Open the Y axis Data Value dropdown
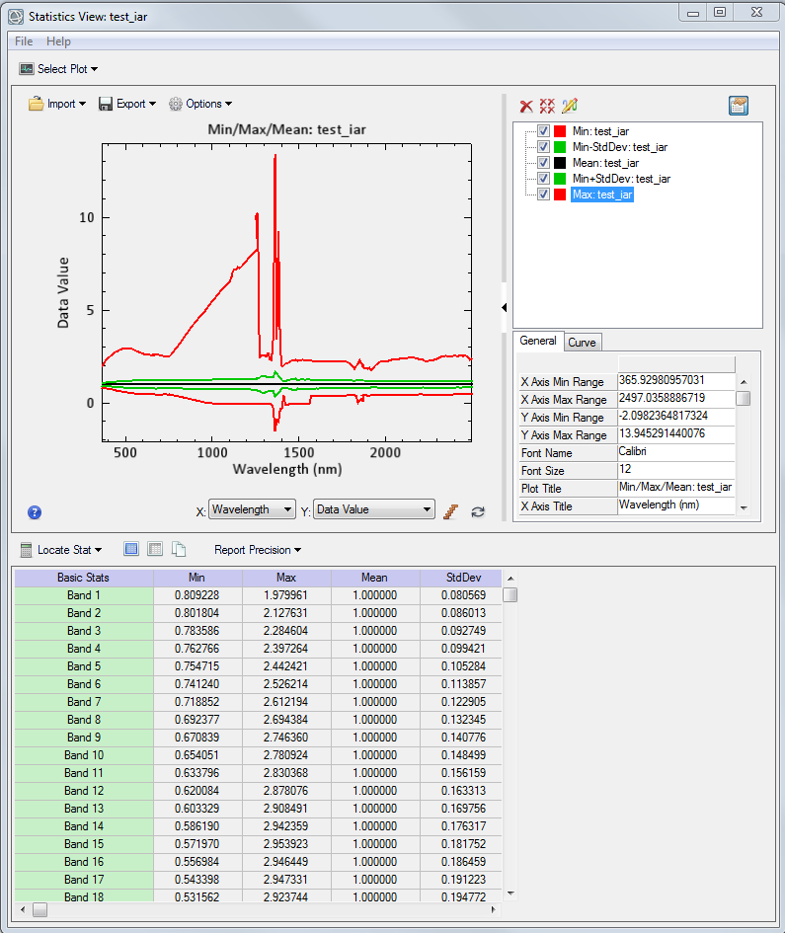Viewport: 785px width, 933px height. (x=374, y=509)
